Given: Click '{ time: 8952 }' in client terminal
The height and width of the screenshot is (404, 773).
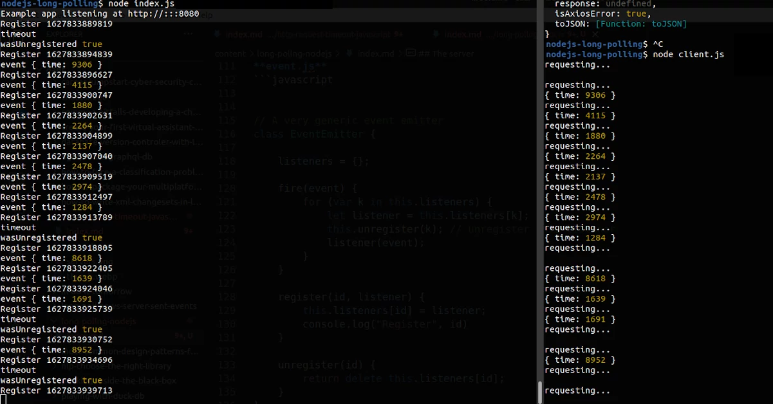Looking at the screenshot, I should pos(581,360).
